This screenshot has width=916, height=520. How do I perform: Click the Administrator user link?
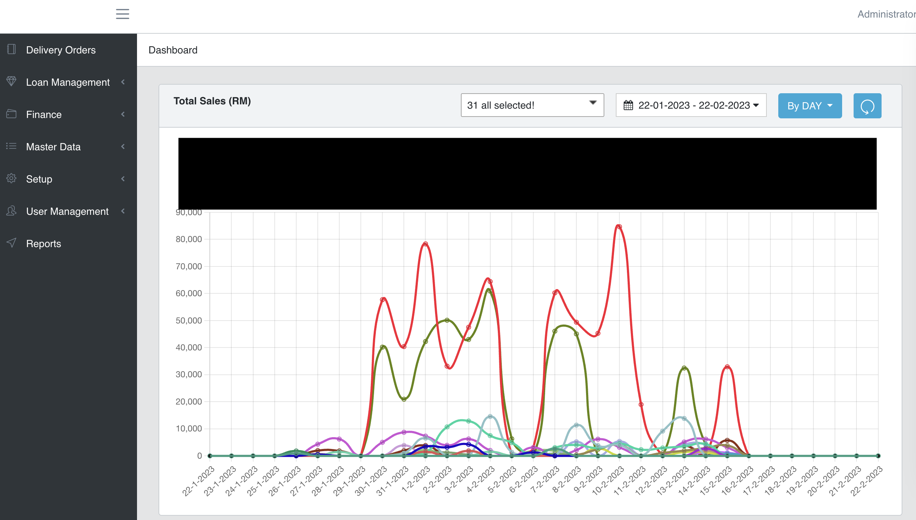(x=886, y=14)
